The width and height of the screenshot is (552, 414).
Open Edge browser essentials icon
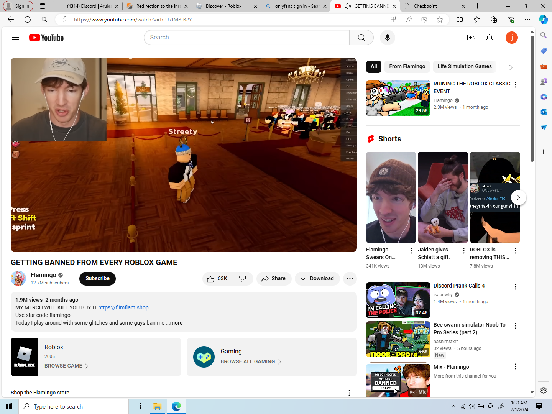(x=511, y=20)
